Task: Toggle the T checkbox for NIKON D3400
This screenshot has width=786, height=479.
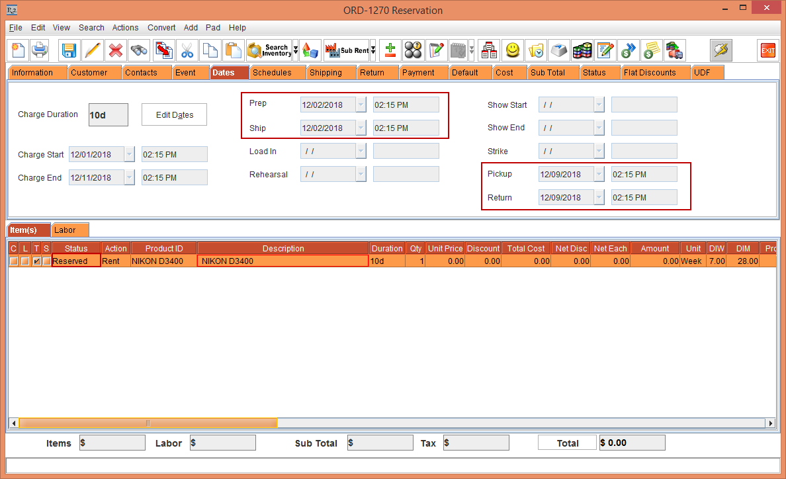Action: point(36,261)
